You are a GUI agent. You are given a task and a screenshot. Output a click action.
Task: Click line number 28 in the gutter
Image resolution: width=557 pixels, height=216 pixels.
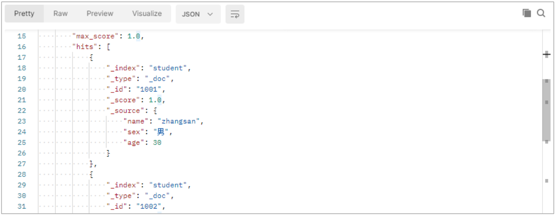[22, 174]
